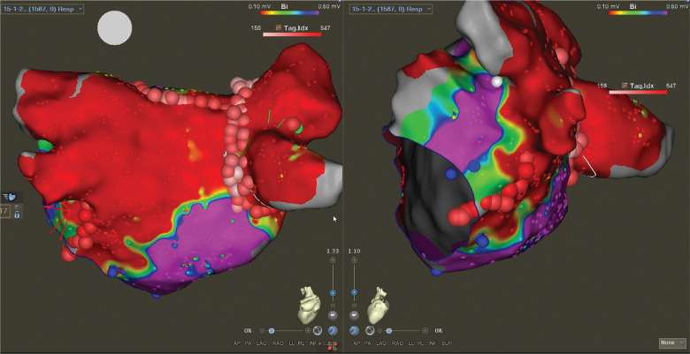Click minus on left pane transparency slider
The width and height of the screenshot is (690, 354).
(262, 330)
